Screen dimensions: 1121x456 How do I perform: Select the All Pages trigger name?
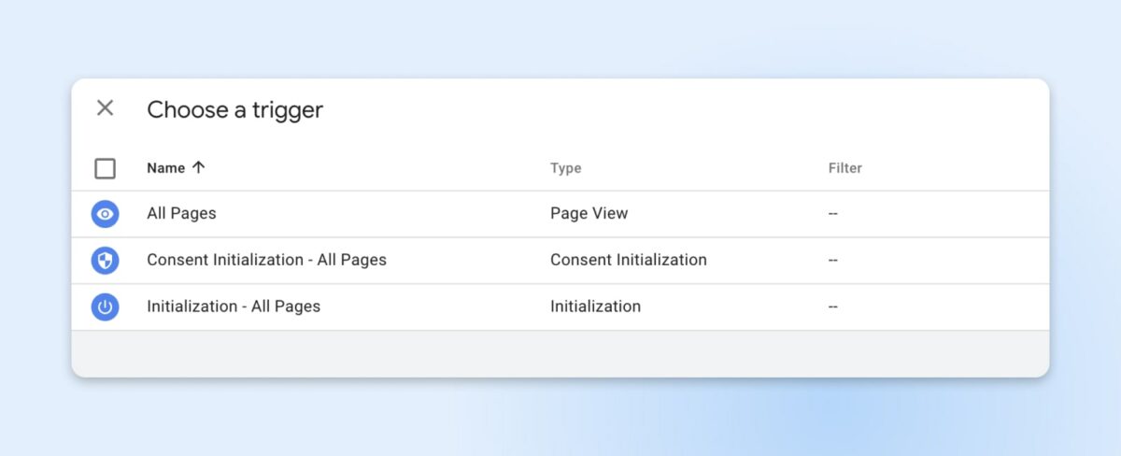click(x=181, y=214)
